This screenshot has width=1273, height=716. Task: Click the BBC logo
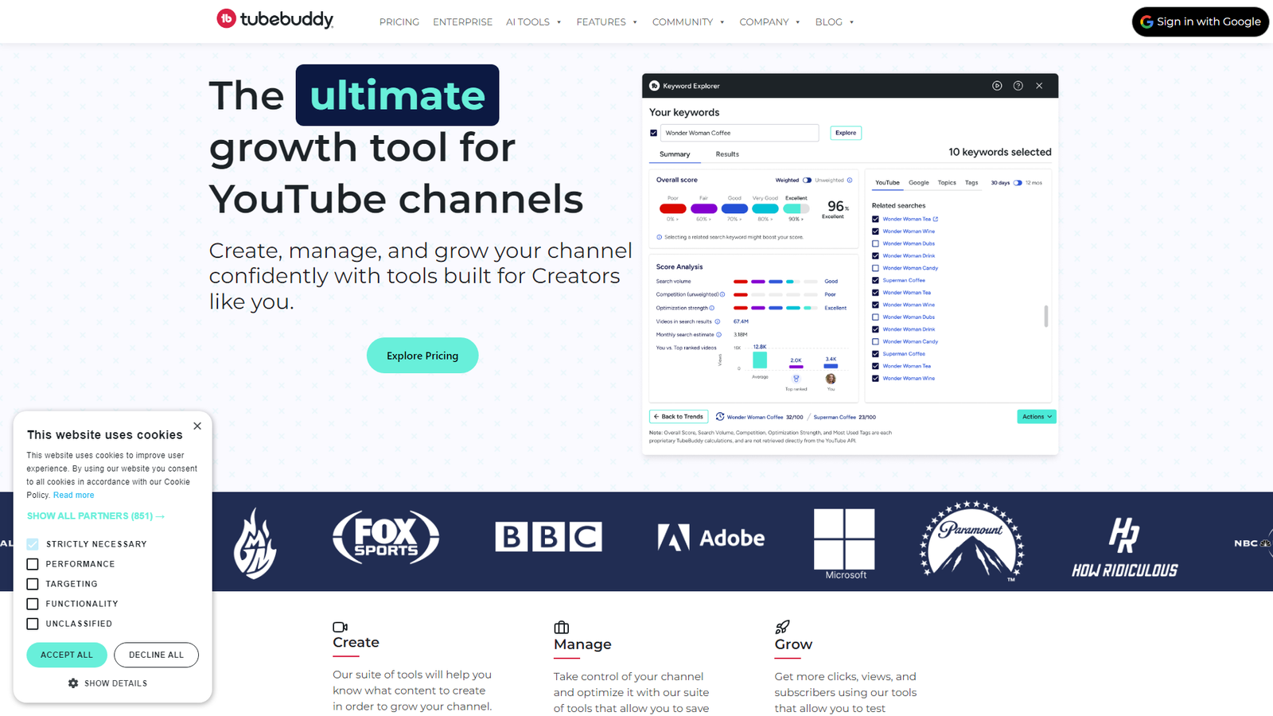pyautogui.click(x=548, y=537)
